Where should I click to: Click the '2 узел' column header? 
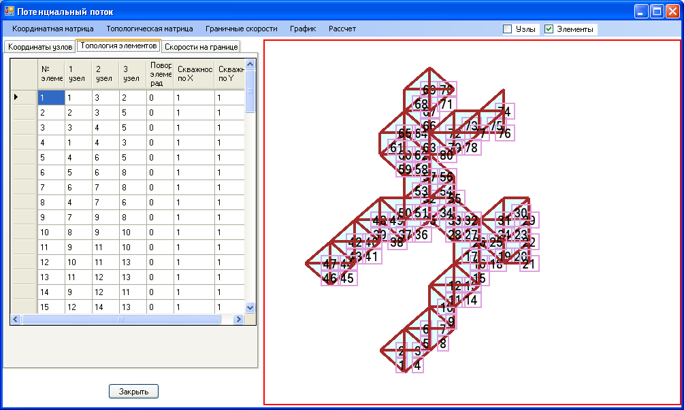click(105, 74)
